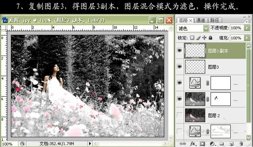Open status bar info arrow menu
This screenshot has width=253, height=147.
tap(90, 143)
